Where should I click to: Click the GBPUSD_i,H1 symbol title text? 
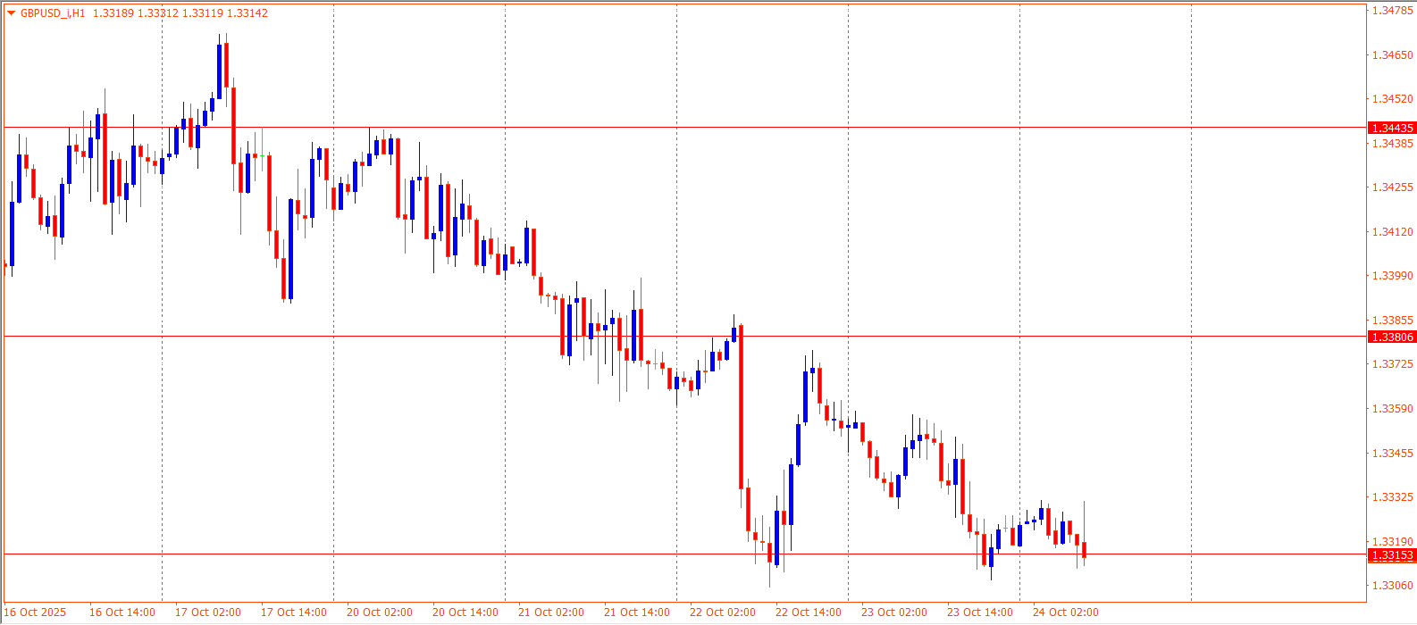53,13
